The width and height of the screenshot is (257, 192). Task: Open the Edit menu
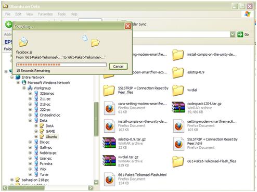click(18, 14)
